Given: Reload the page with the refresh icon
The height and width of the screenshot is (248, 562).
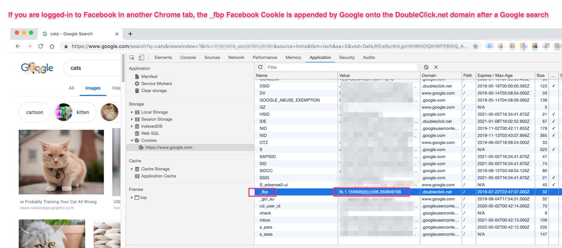Looking at the screenshot, I should [x=41, y=46].
